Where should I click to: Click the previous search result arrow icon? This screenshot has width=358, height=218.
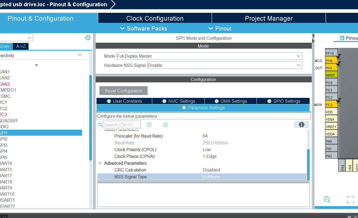coord(149,125)
